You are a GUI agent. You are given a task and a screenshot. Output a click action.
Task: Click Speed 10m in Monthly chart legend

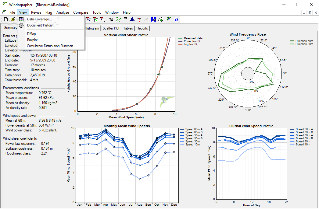click(x=190, y=145)
